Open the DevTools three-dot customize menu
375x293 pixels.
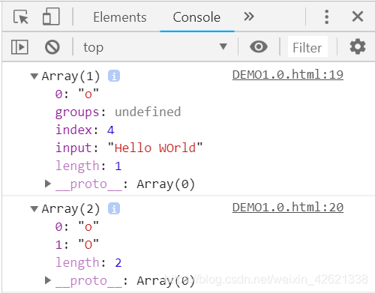point(326,16)
